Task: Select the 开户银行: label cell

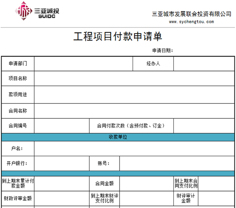Action: coord(18,164)
